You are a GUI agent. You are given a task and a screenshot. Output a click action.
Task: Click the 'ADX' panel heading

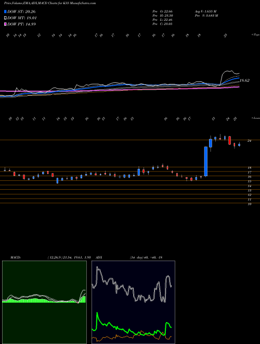tap(99, 257)
